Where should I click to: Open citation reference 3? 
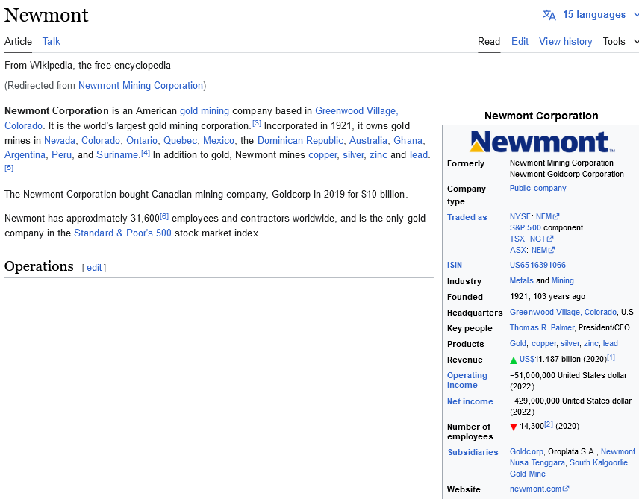tap(257, 123)
